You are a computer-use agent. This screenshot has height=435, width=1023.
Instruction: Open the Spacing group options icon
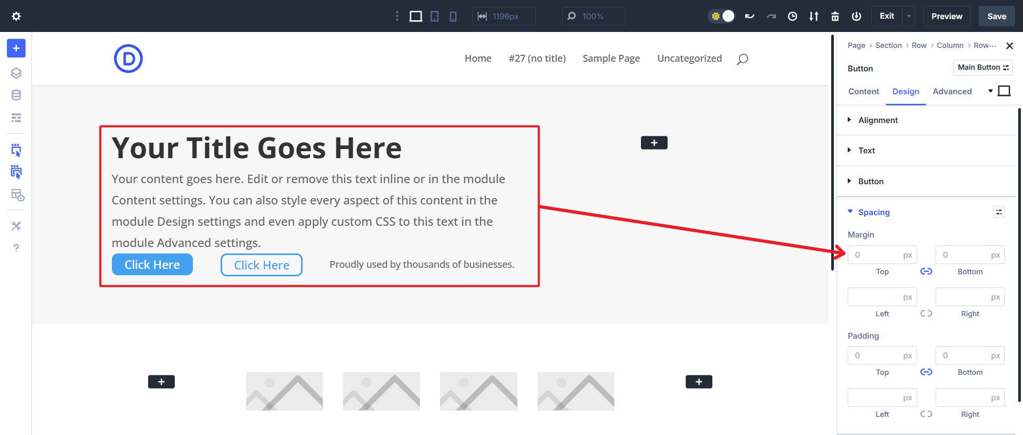999,212
